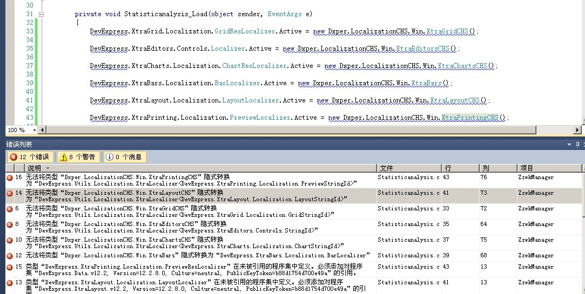Click the error icon of error 15

point(10,268)
